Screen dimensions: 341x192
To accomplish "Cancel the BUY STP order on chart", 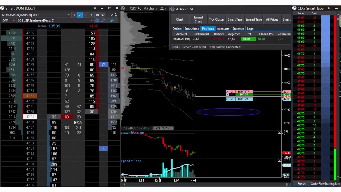I will pyautogui.click(x=227, y=91).
